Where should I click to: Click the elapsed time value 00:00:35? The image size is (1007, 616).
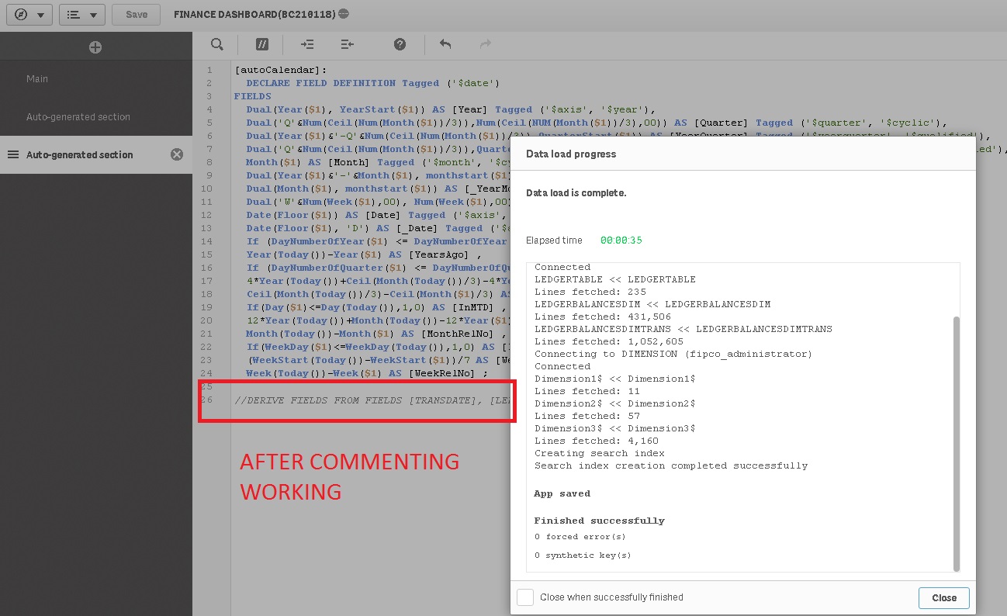(621, 241)
